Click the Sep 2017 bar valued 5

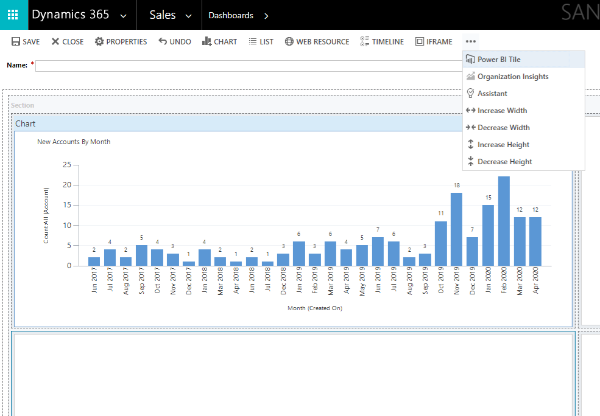coord(141,255)
